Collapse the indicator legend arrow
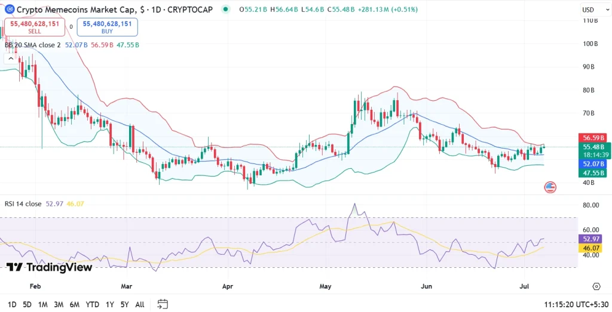612x312 pixels. [x=10, y=58]
